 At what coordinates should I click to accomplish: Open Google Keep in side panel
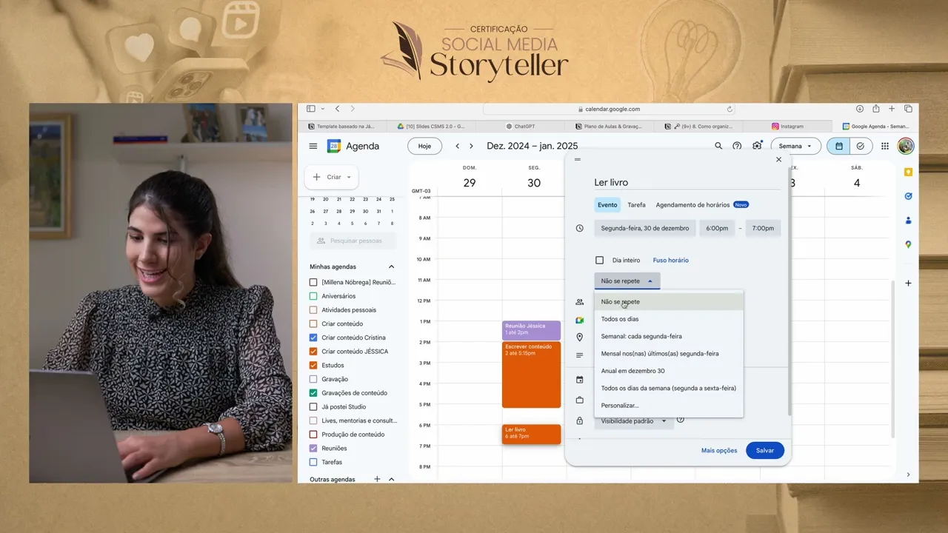point(908,172)
